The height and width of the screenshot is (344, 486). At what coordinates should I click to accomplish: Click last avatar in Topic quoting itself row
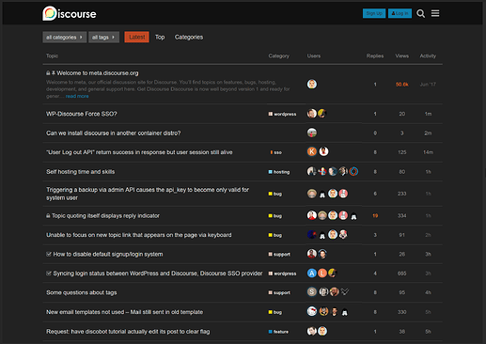tap(353, 216)
